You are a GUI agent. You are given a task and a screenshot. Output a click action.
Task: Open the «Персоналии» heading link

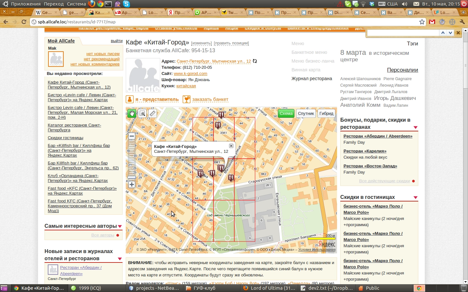point(402,70)
